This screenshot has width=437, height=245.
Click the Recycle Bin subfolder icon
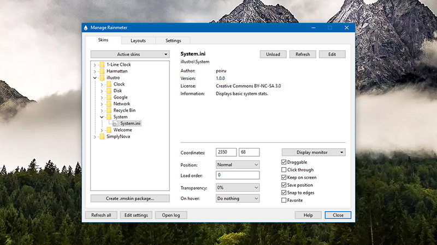coord(109,111)
